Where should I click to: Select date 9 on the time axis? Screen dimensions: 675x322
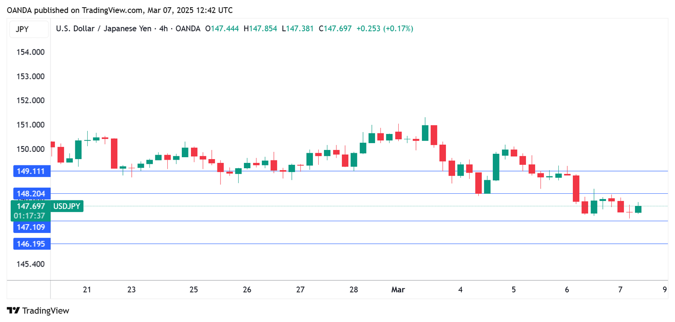tap(664, 290)
